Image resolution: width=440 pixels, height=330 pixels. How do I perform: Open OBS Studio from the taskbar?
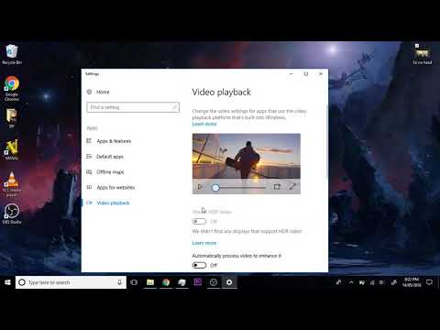point(214,282)
